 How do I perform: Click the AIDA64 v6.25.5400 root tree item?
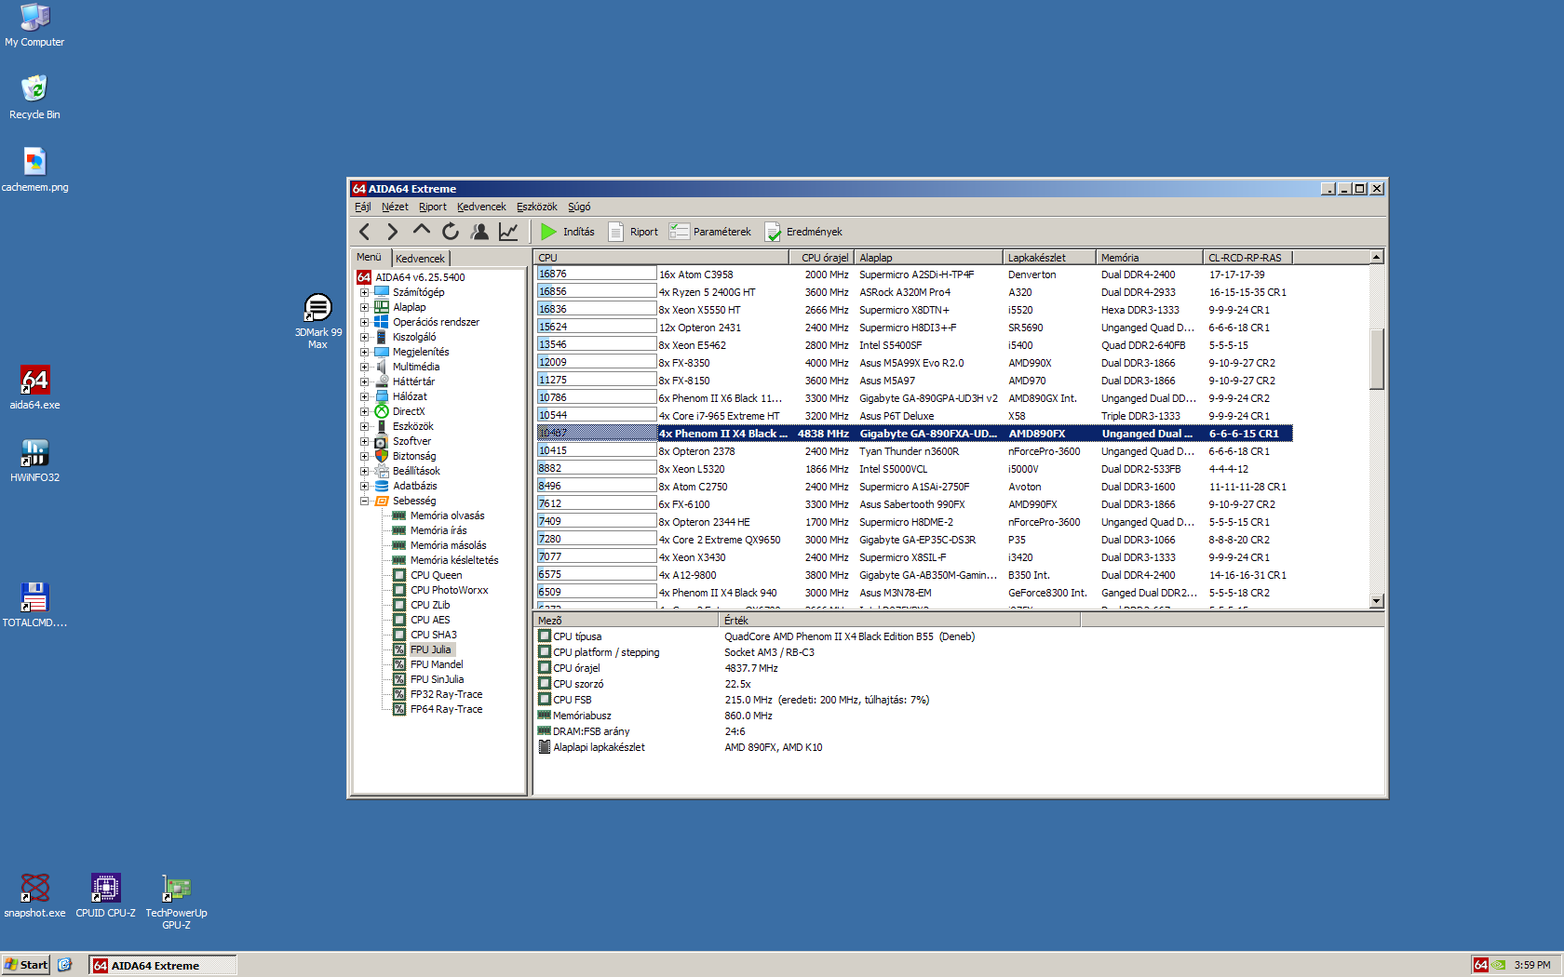[x=419, y=277]
